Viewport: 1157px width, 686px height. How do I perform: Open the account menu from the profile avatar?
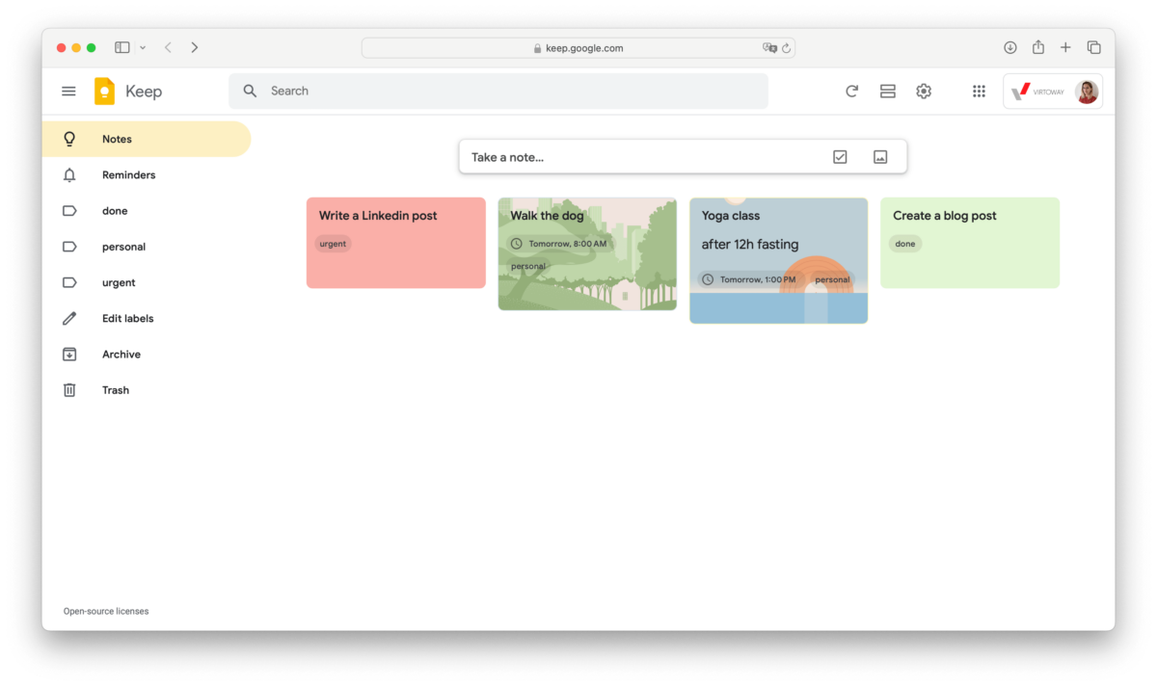[x=1087, y=92]
